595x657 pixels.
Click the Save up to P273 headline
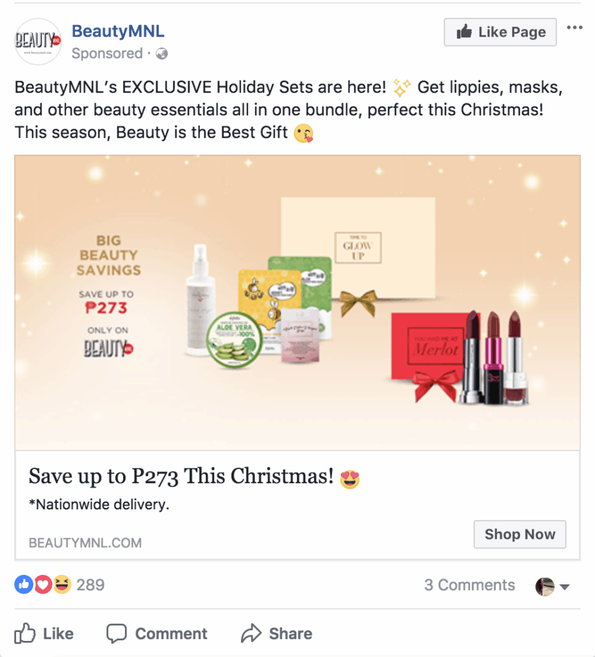(x=181, y=477)
